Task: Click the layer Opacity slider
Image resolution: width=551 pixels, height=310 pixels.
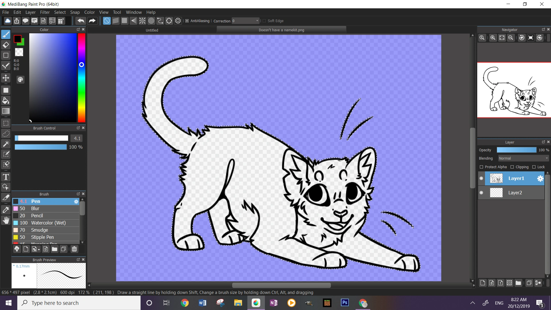Action: [x=516, y=150]
